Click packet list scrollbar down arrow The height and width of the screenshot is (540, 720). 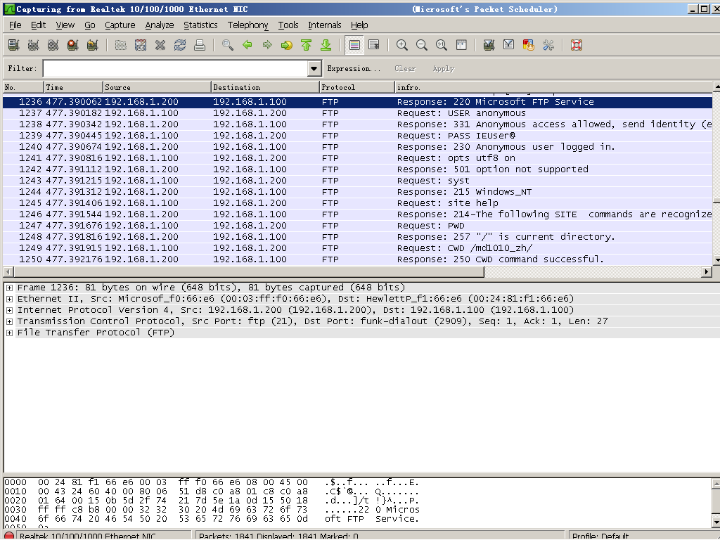point(716,260)
